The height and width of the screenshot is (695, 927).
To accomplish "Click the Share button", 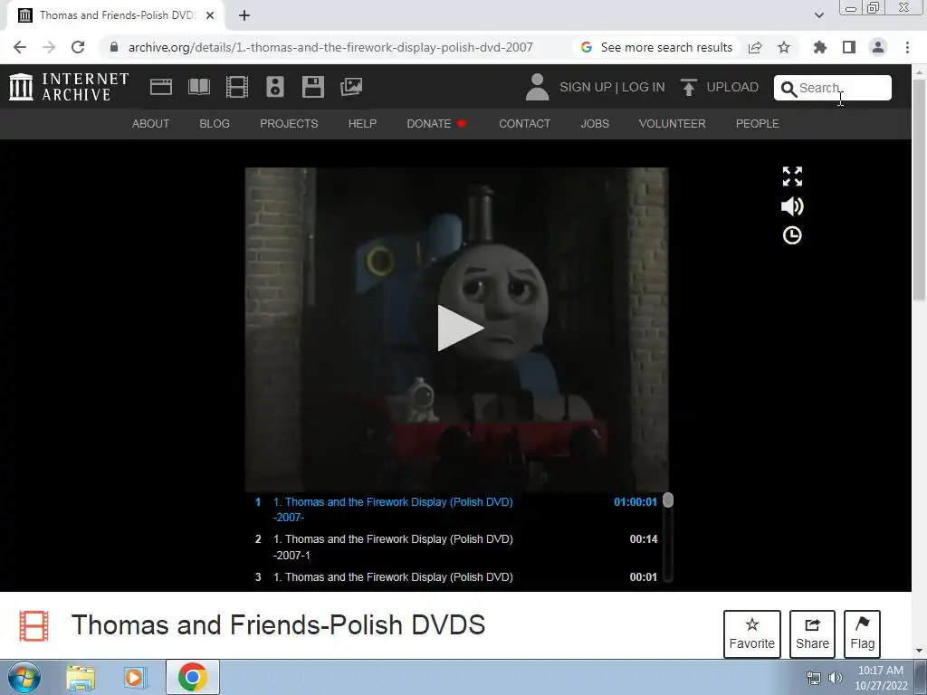I will (x=812, y=634).
